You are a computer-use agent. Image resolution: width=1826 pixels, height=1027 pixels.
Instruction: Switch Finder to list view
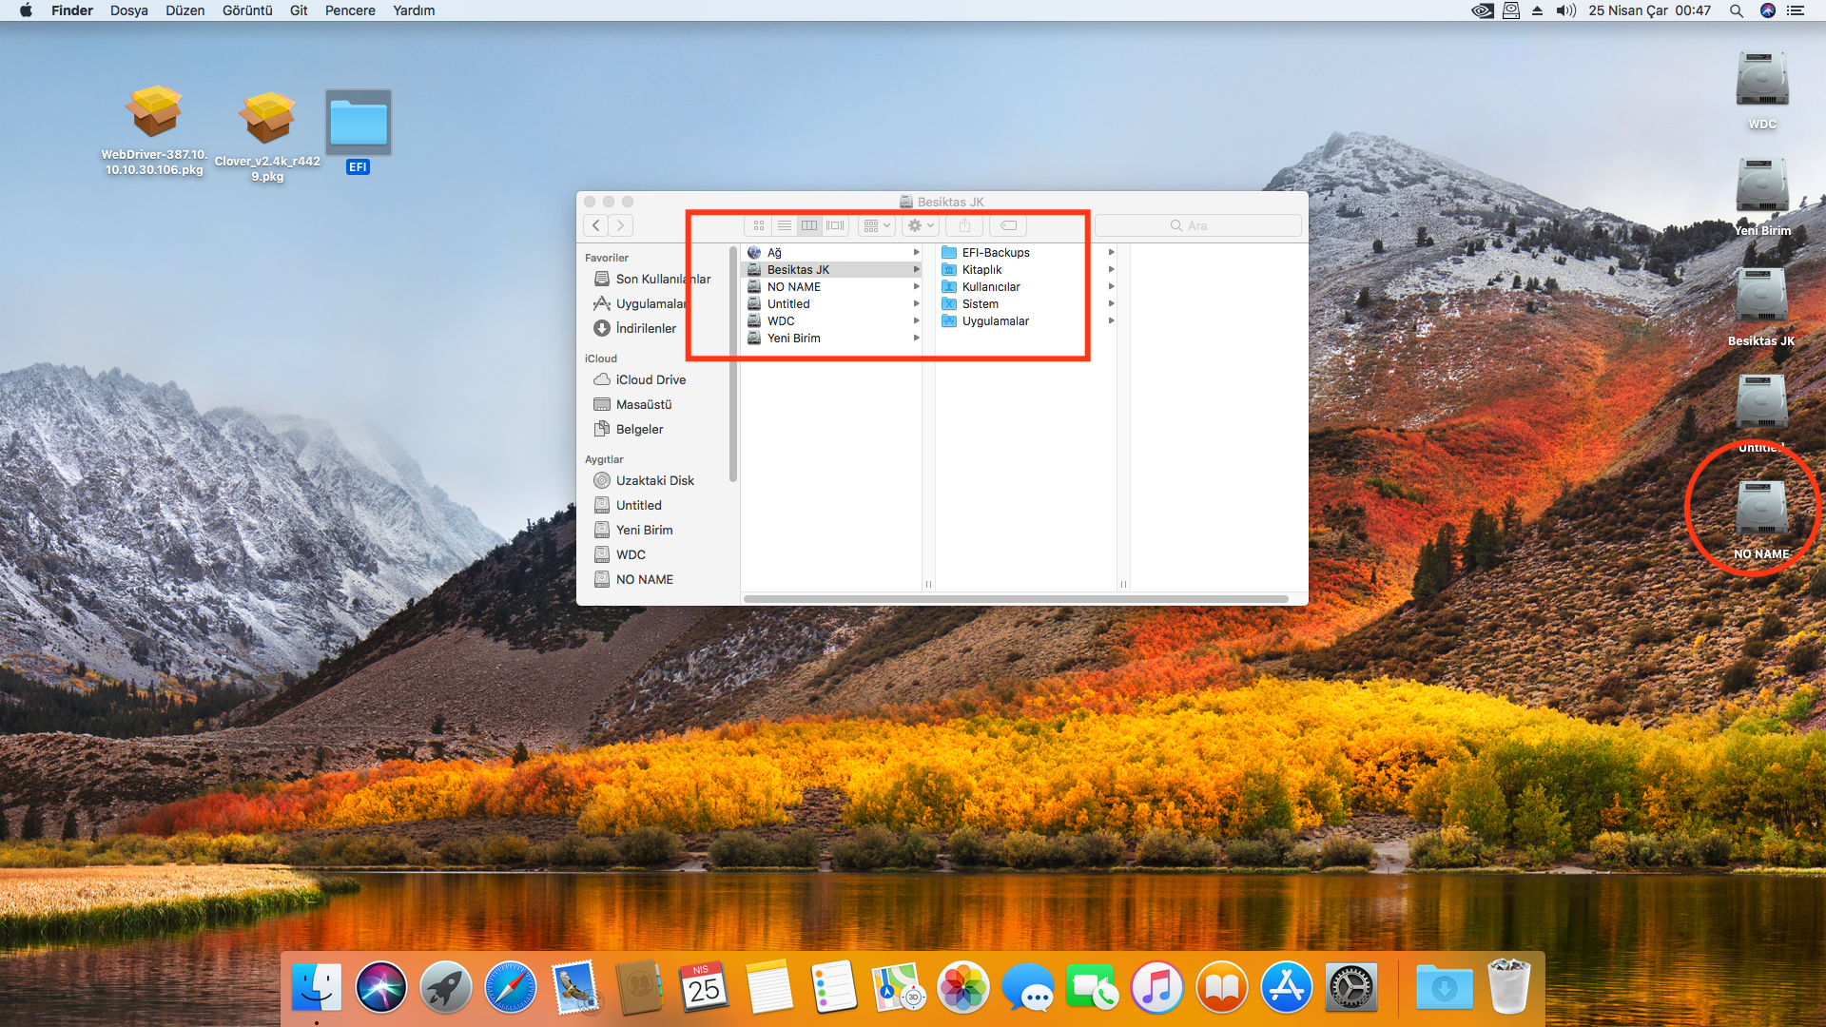[x=784, y=225]
